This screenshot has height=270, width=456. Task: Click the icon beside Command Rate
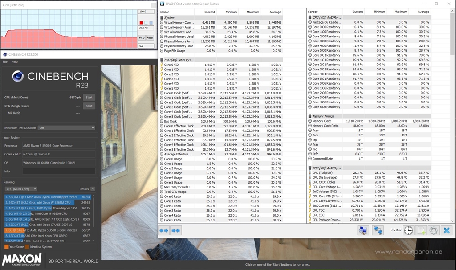[x=310, y=159]
